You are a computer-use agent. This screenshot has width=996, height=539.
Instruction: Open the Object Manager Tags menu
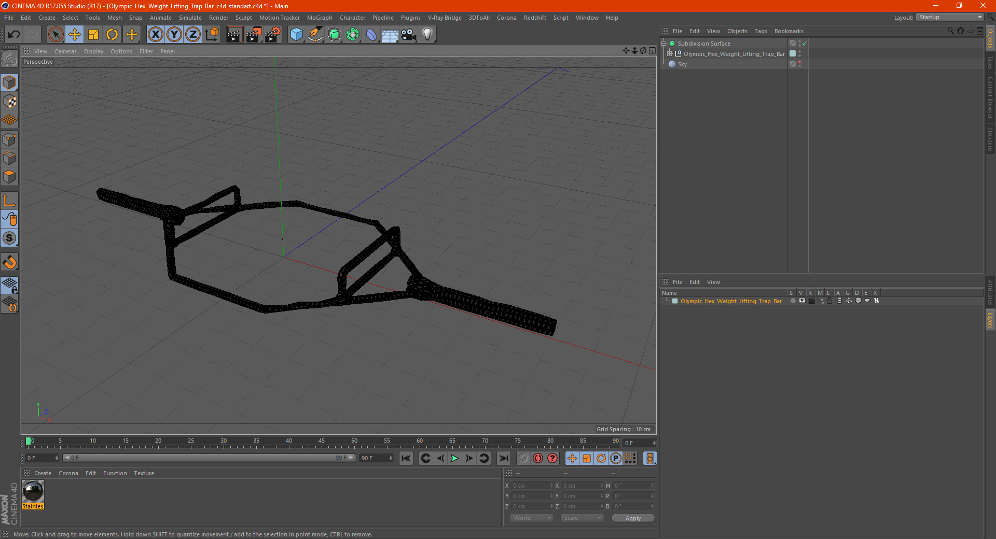coord(760,31)
